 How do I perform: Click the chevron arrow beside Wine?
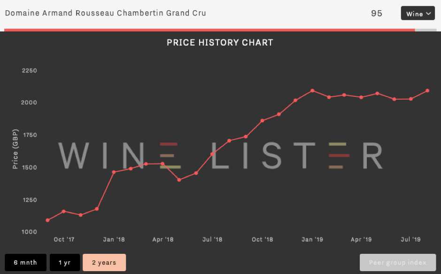tap(428, 14)
